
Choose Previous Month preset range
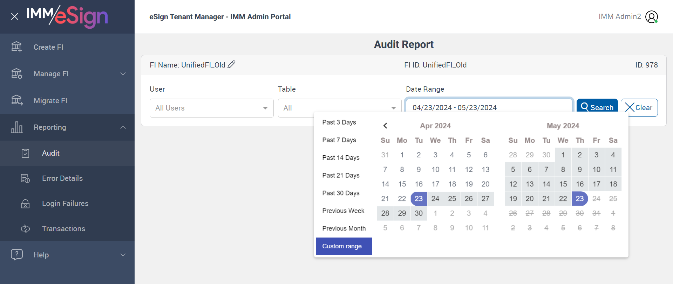(344, 228)
